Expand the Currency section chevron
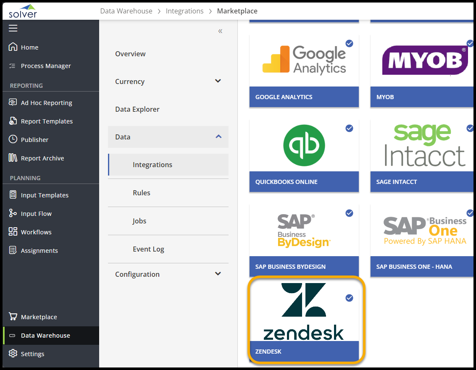This screenshot has width=476, height=370. [x=218, y=81]
